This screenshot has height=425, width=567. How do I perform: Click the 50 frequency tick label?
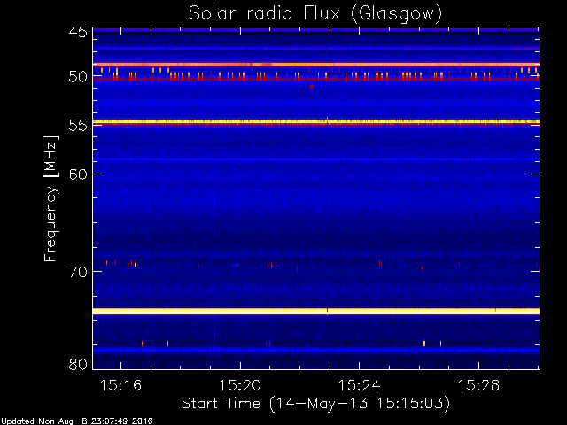point(78,77)
